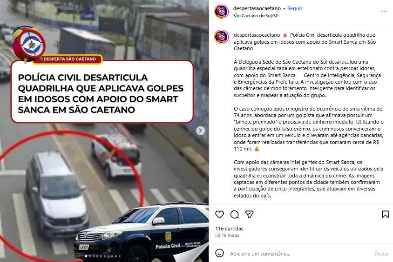Save post with the bookmark icon
Image resolution: width=393 pixels, height=262 pixels.
point(385,215)
